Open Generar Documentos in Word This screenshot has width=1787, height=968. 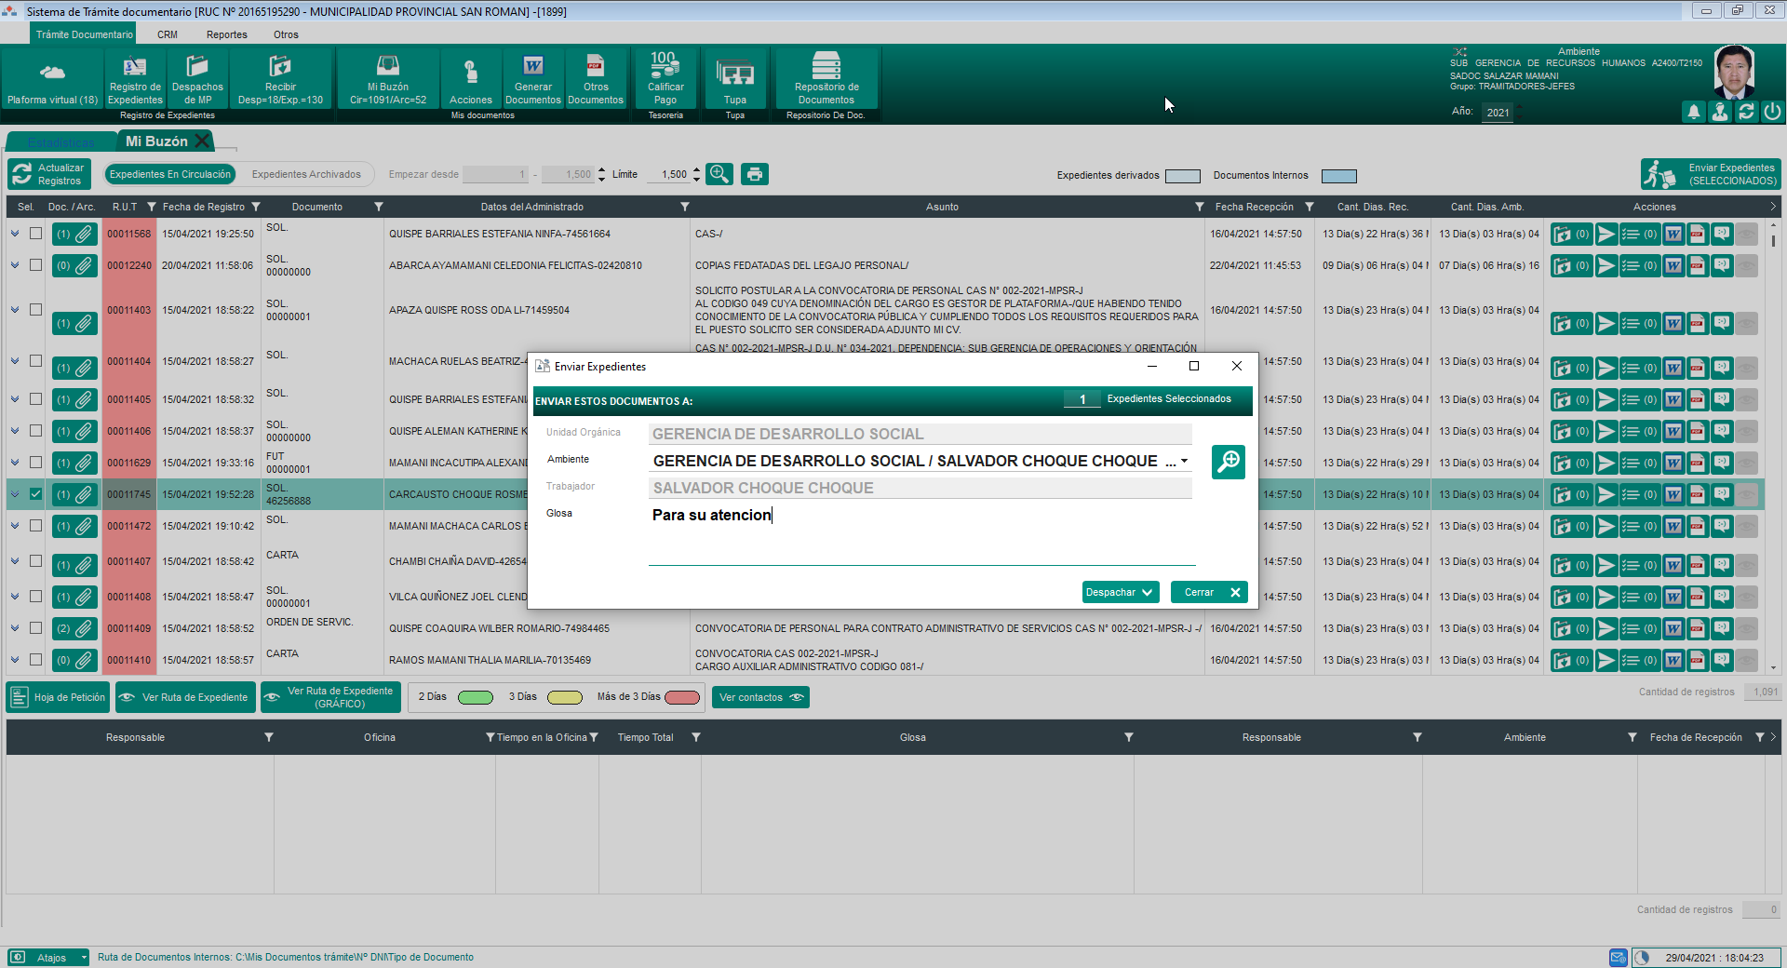tap(532, 79)
